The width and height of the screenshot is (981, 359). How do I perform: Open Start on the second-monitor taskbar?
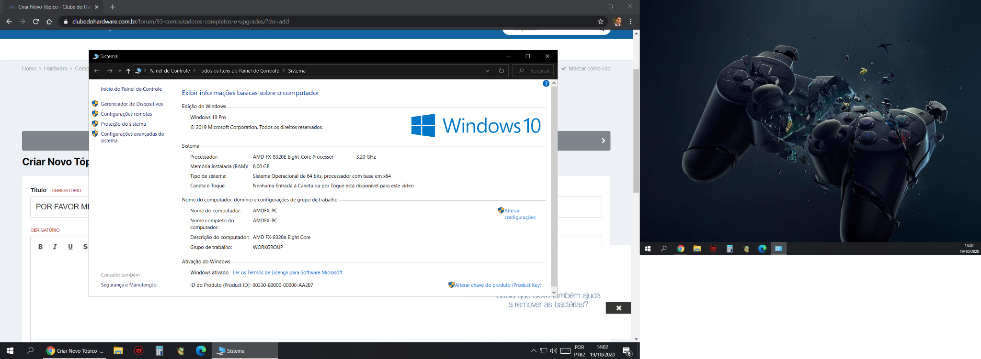[648, 249]
